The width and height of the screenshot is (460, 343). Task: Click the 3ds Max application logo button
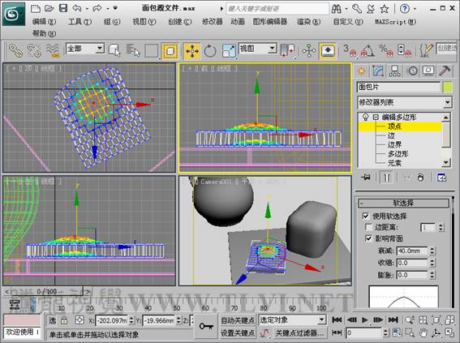14,14
